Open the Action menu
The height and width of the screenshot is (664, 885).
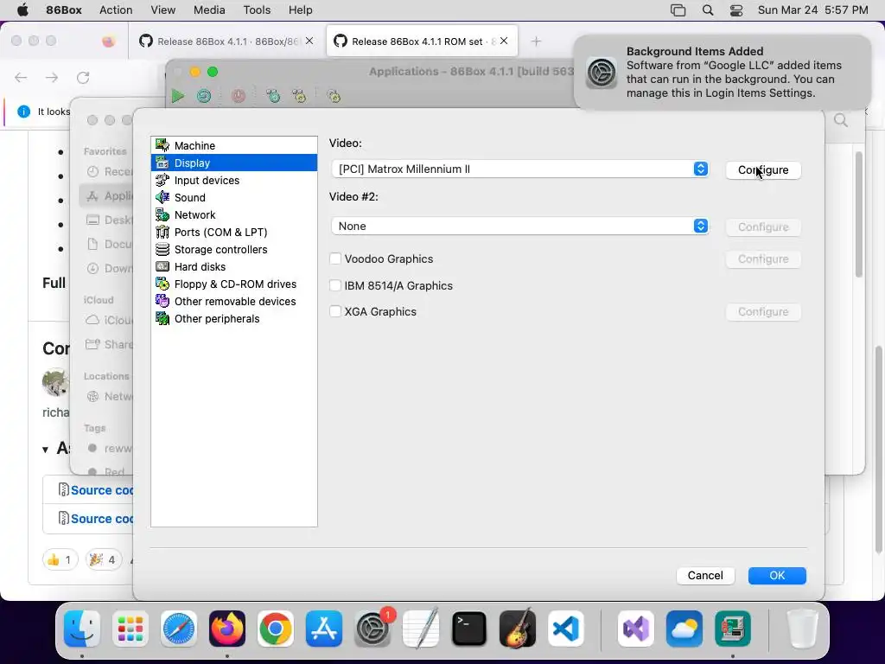pyautogui.click(x=116, y=10)
